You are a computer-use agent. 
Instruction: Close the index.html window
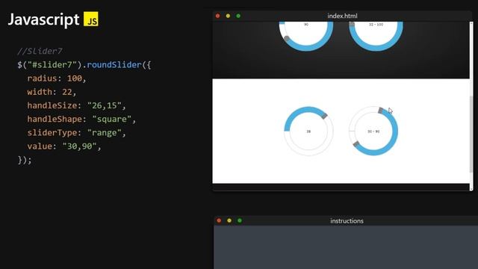pos(217,16)
